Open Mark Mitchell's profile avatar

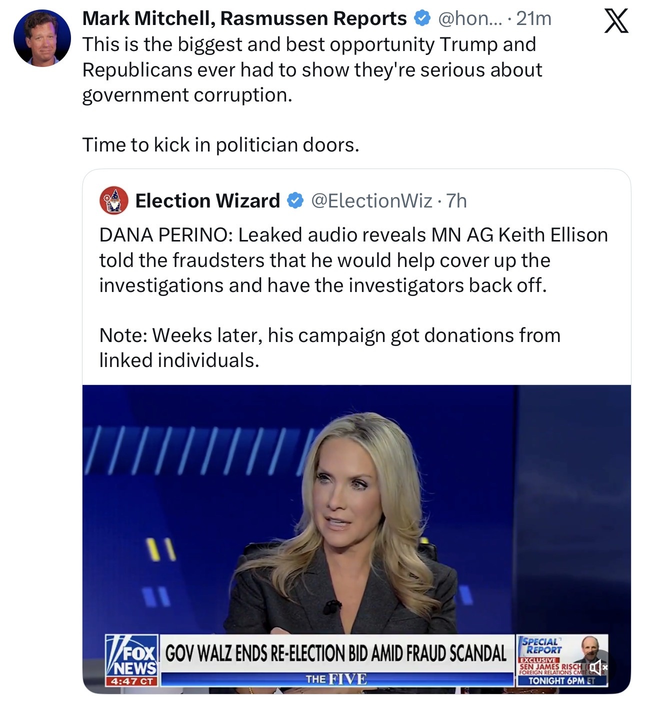pyautogui.click(x=42, y=38)
